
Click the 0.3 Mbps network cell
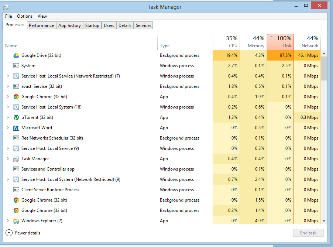point(307,117)
